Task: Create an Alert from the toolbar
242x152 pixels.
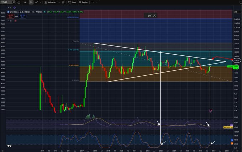Action: (72, 2)
